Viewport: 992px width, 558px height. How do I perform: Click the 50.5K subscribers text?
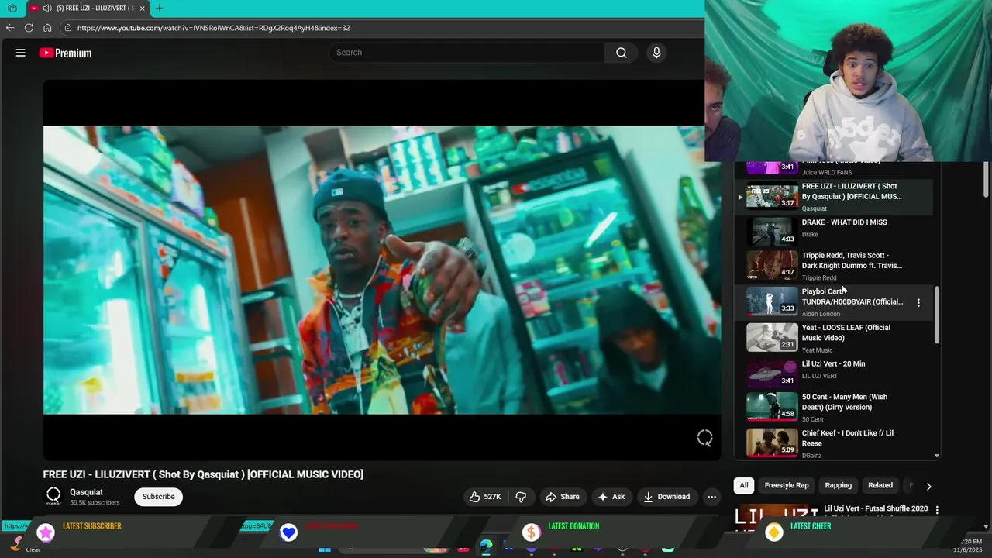pos(95,503)
